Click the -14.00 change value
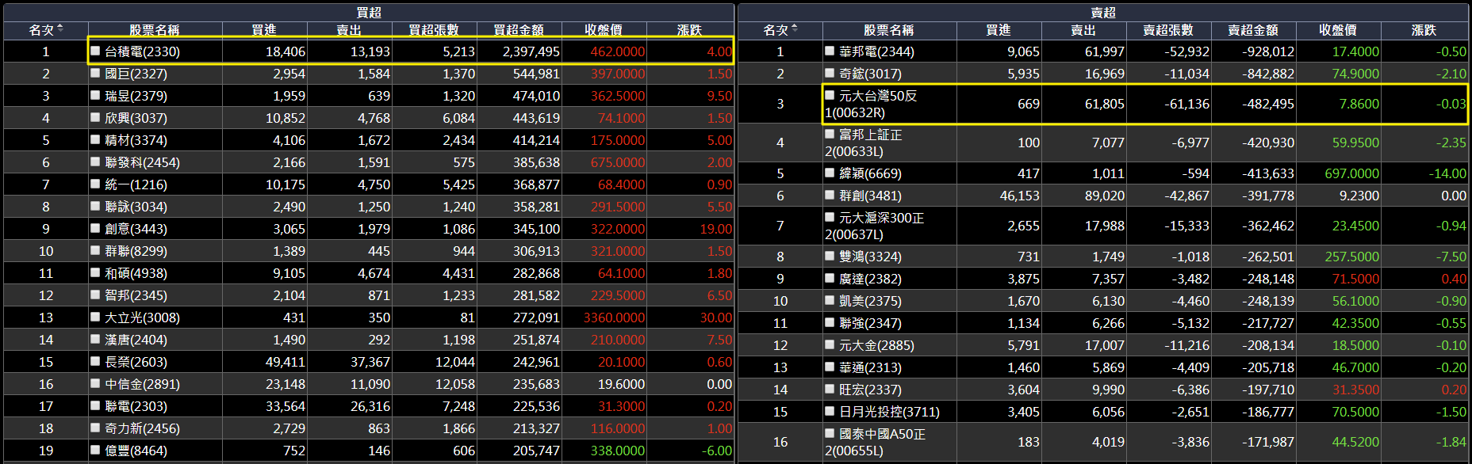Screen dimensions: 1472x464 coord(1447,173)
